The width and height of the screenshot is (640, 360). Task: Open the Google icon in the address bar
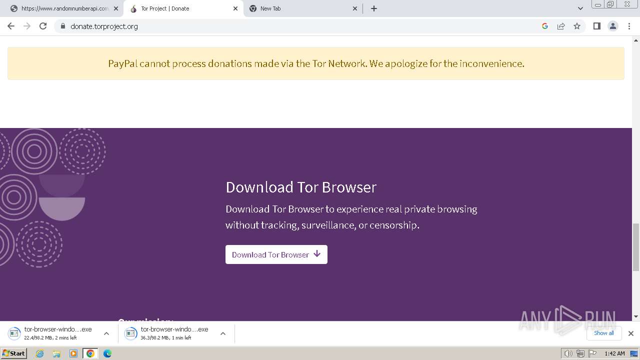(x=545, y=26)
